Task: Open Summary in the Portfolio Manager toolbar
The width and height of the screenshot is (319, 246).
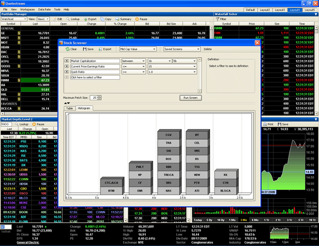Action: pyautogui.click(x=123, y=19)
